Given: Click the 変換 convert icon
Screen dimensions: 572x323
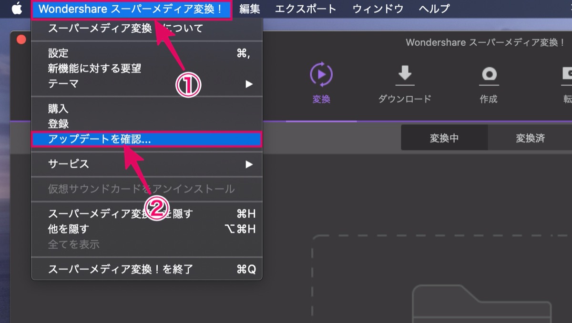Looking at the screenshot, I should point(321,74).
